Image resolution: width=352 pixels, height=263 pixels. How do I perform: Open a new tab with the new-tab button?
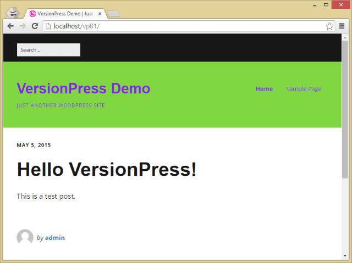coord(114,14)
